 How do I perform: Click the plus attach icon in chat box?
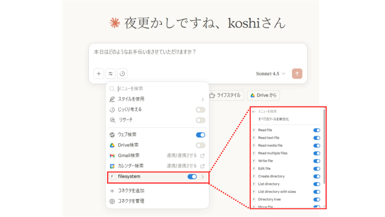(x=99, y=73)
